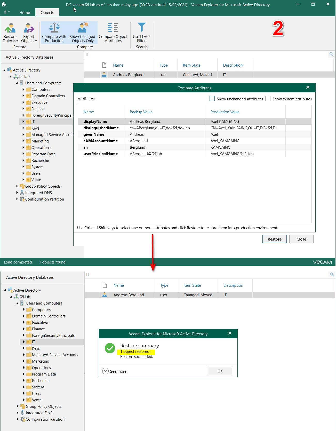Click the Configuration Partition icon in the lower tree
This screenshot has width=336, height=431.
[23, 419]
